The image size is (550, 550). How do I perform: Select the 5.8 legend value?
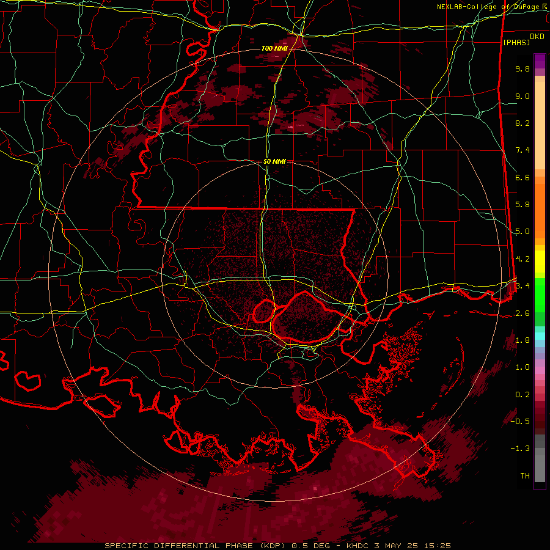(522, 205)
